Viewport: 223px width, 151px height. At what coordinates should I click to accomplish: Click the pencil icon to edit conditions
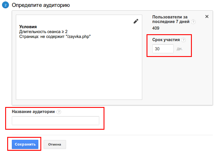pyautogui.click(x=136, y=21)
